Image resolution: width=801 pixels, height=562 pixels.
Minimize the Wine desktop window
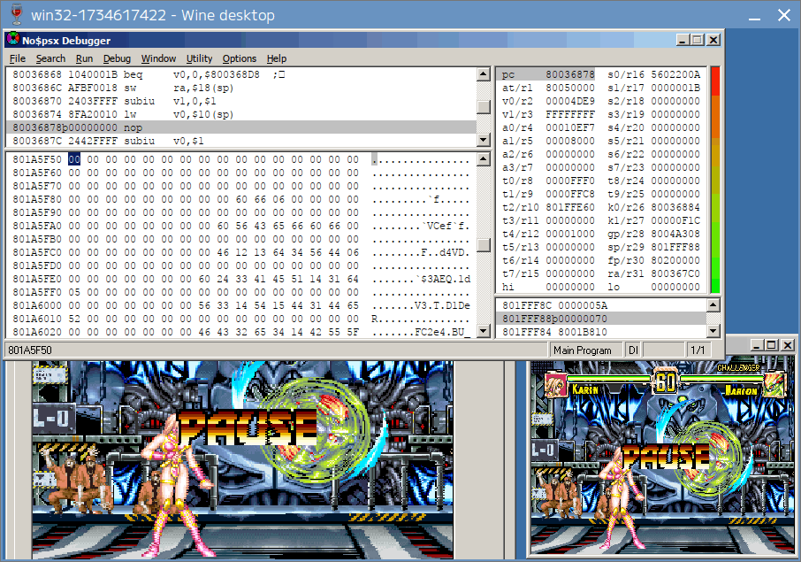[754, 15]
